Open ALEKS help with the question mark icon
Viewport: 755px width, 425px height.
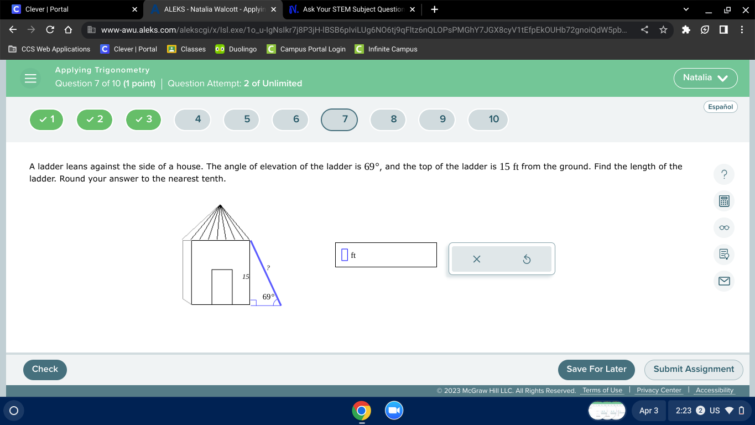(723, 174)
